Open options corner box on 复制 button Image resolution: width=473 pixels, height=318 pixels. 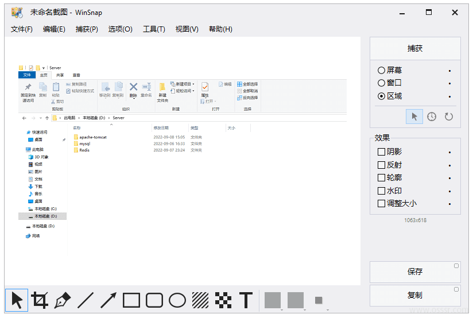(456, 289)
